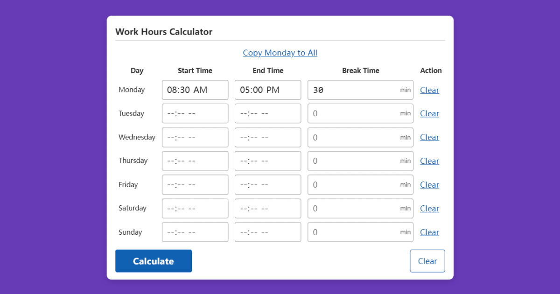
Task: Click Wednesday's end time field
Action: click(x=267, y=137)
